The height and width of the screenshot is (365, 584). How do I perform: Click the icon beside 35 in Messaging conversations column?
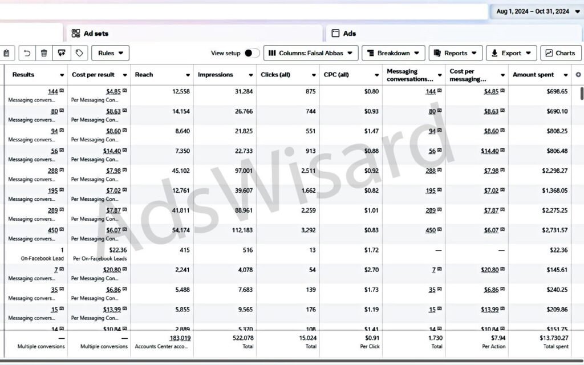pos(439,289)
